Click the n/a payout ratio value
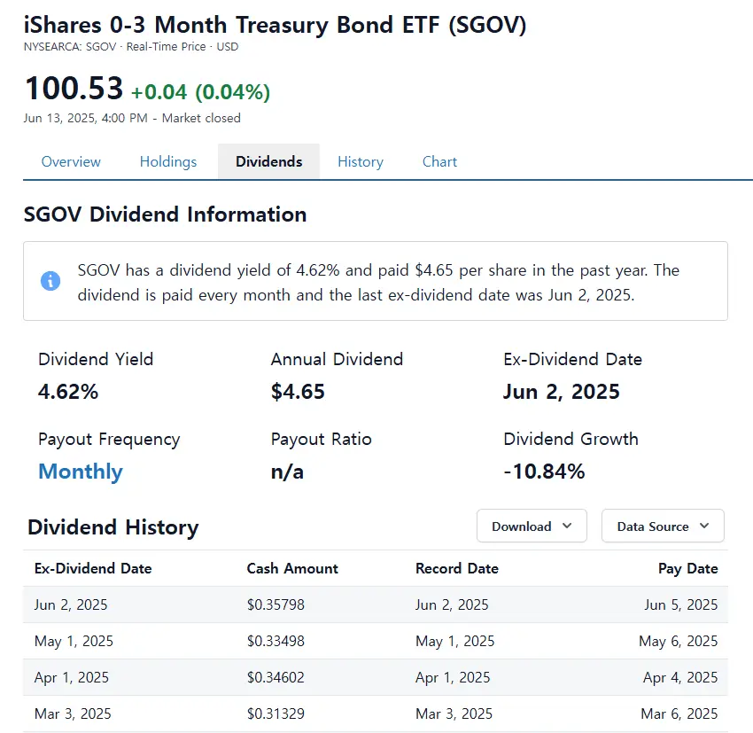The width and height of the screenshot is (753, 733). (287, 472)
